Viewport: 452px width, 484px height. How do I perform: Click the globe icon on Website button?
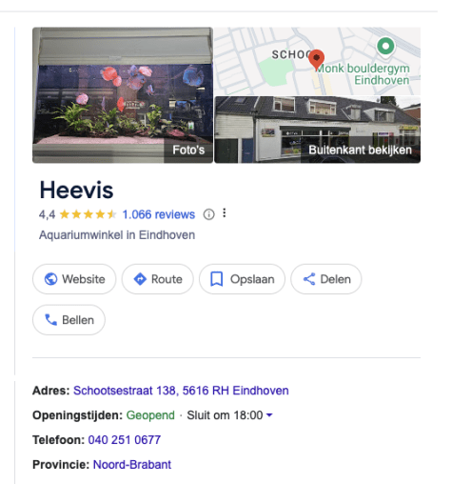(x=50, y=279)
